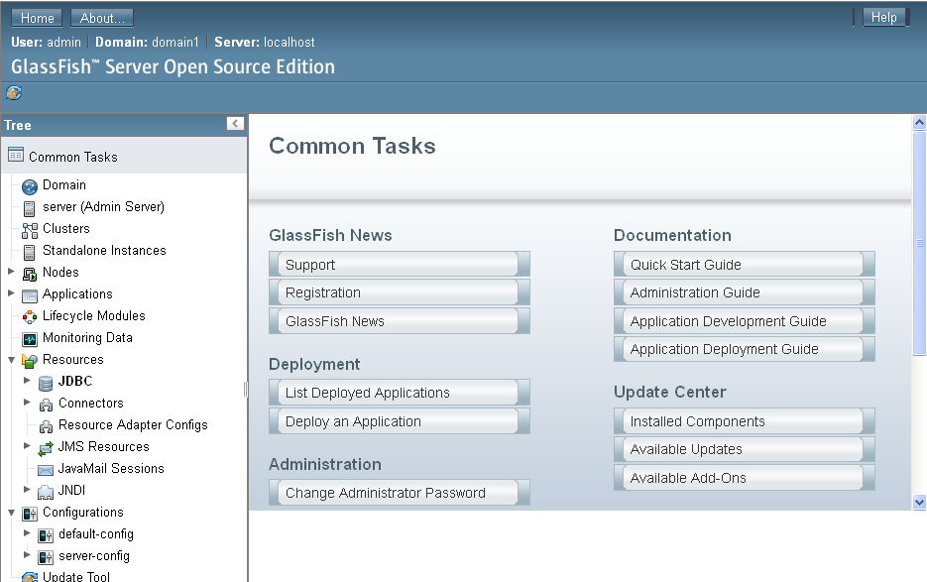The width and height of the screenshot is (927, 582).
Task: Open the Registration task button
Action: pos(400,292)
